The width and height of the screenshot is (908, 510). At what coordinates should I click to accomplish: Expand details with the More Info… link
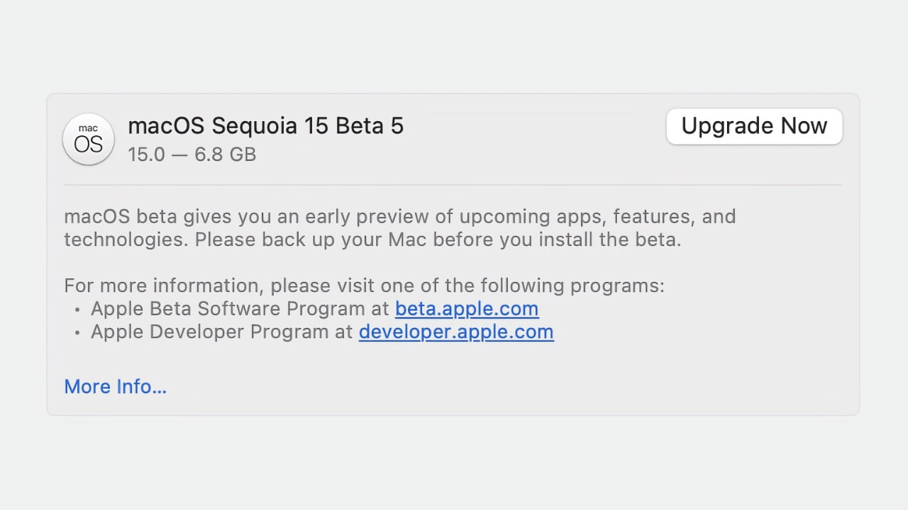(x=115, y=387)
